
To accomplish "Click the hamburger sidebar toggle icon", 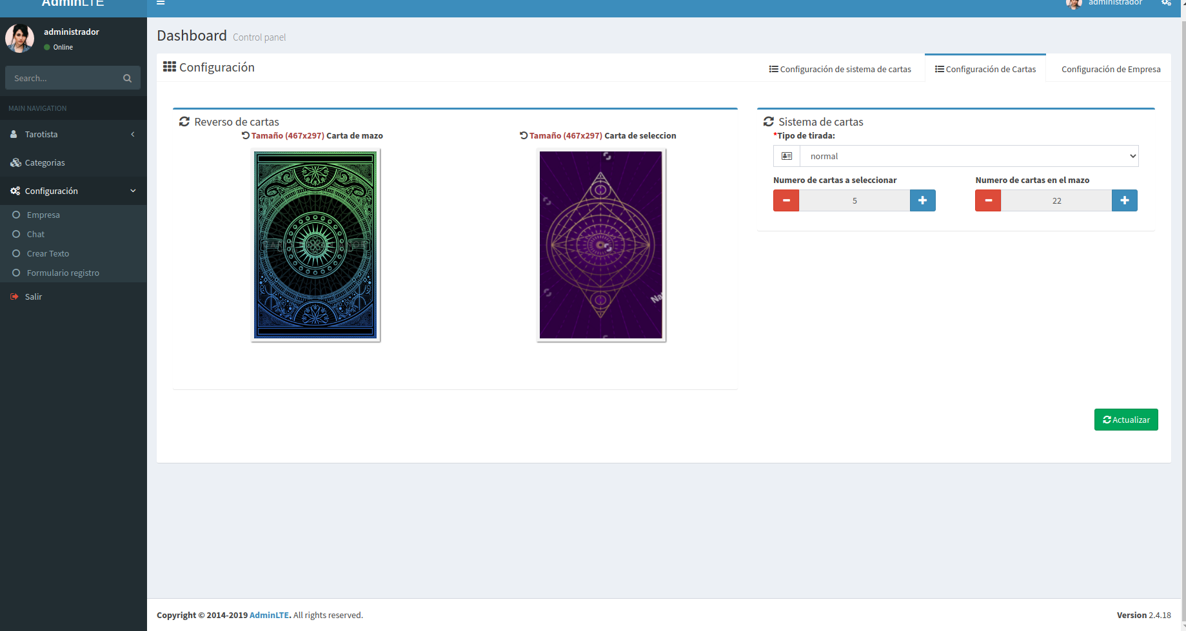I will coord(161,3).
